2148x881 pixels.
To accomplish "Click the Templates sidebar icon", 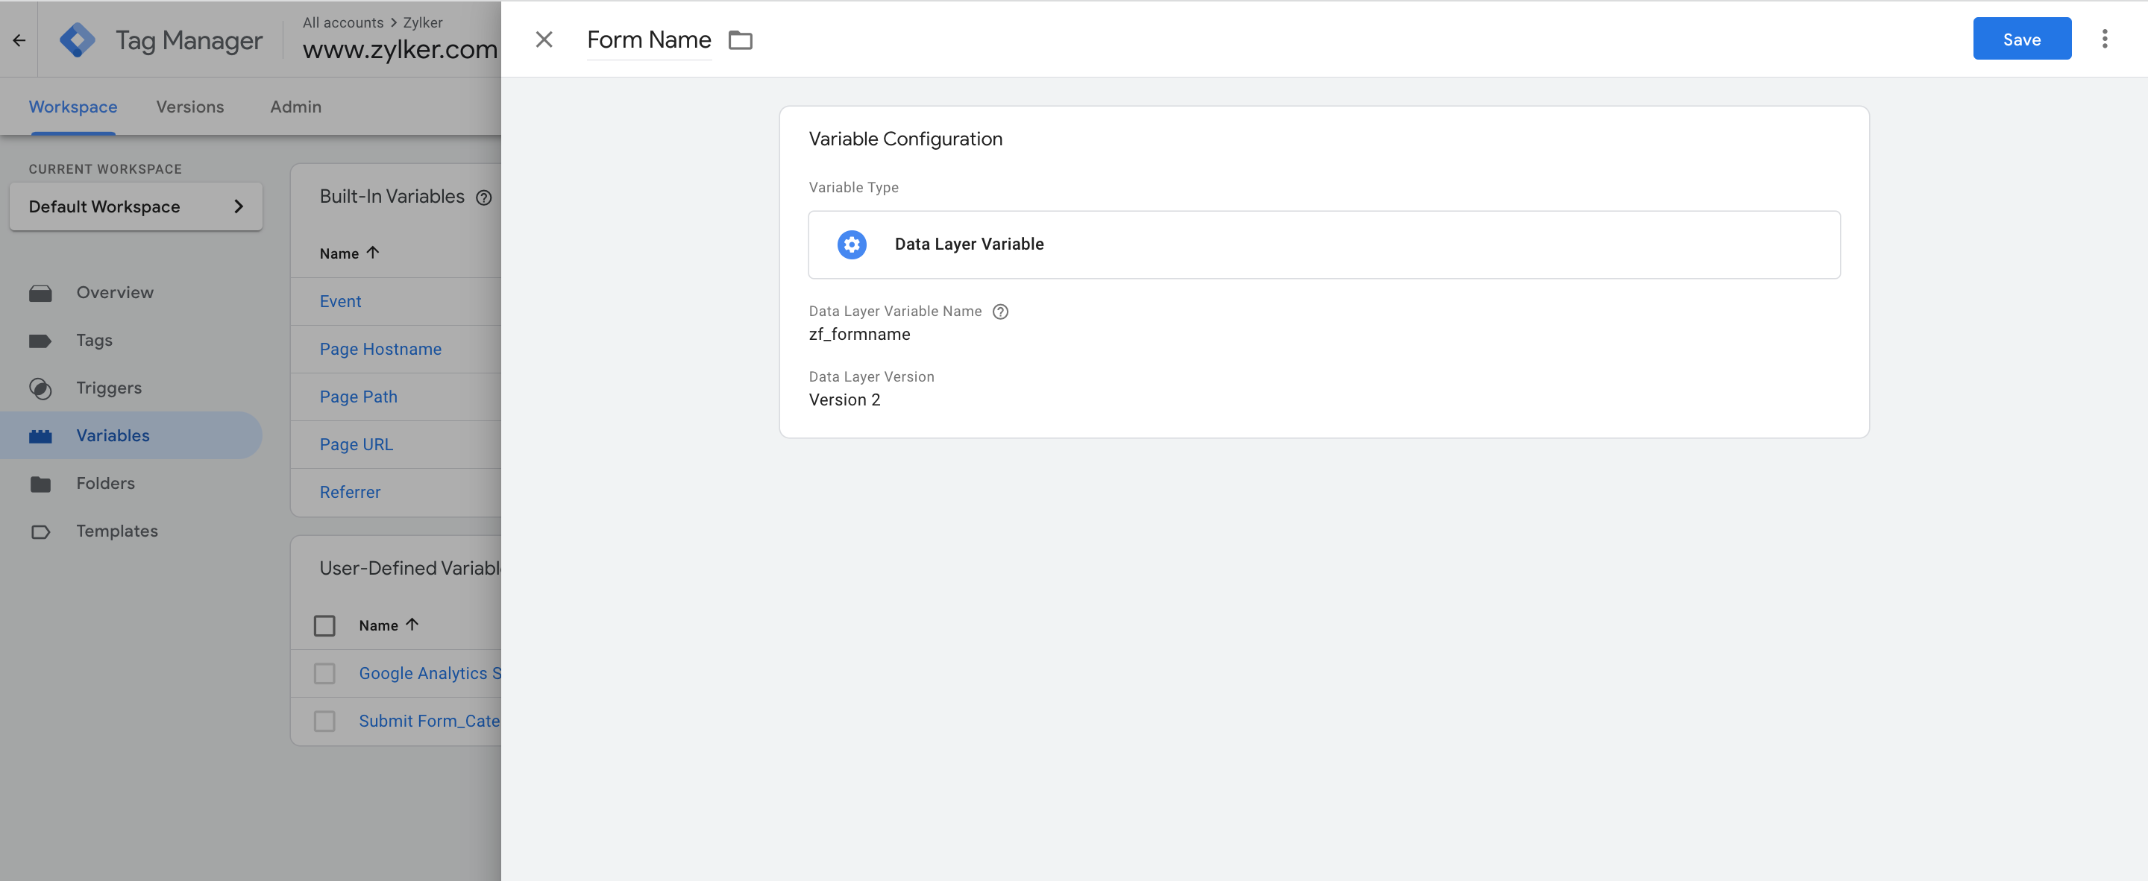I will 42,531.
